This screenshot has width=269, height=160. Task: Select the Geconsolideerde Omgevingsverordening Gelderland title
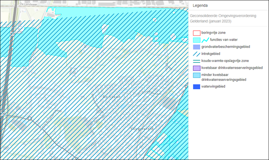(223, 18)
